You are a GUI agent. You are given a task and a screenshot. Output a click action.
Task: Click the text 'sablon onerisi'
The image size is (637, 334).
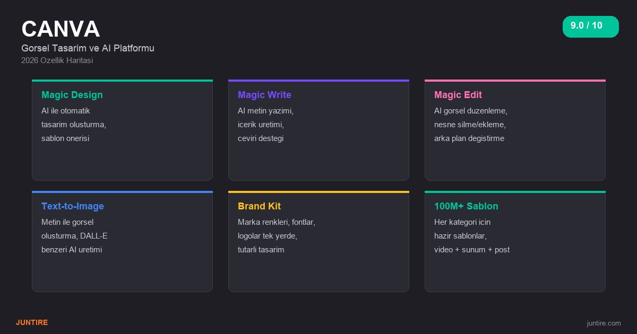coord(65,138)
